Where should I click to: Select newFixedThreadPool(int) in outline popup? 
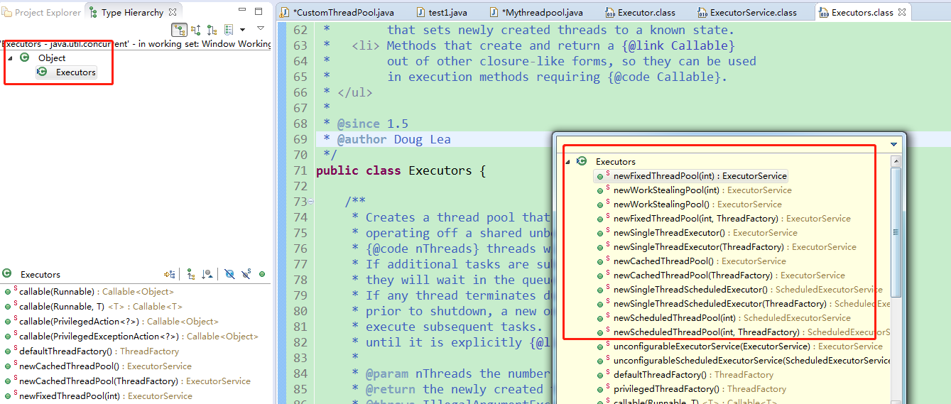pos(691,176)
